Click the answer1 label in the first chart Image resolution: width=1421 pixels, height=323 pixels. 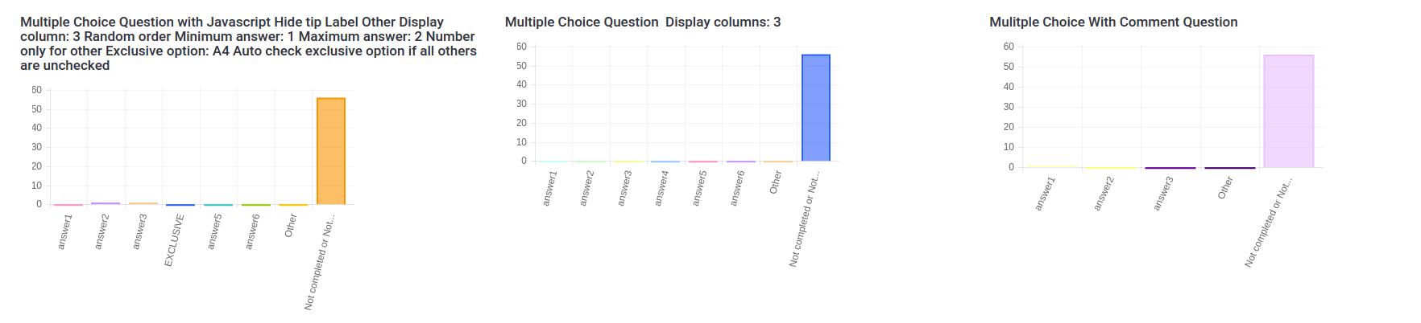point(65,232)
